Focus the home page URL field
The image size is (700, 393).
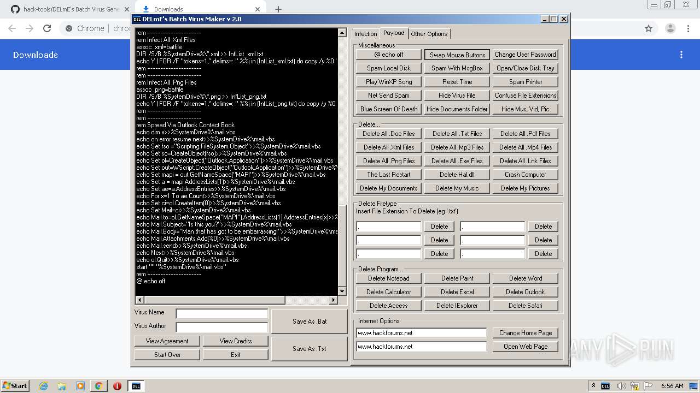(x=421, y=333)
